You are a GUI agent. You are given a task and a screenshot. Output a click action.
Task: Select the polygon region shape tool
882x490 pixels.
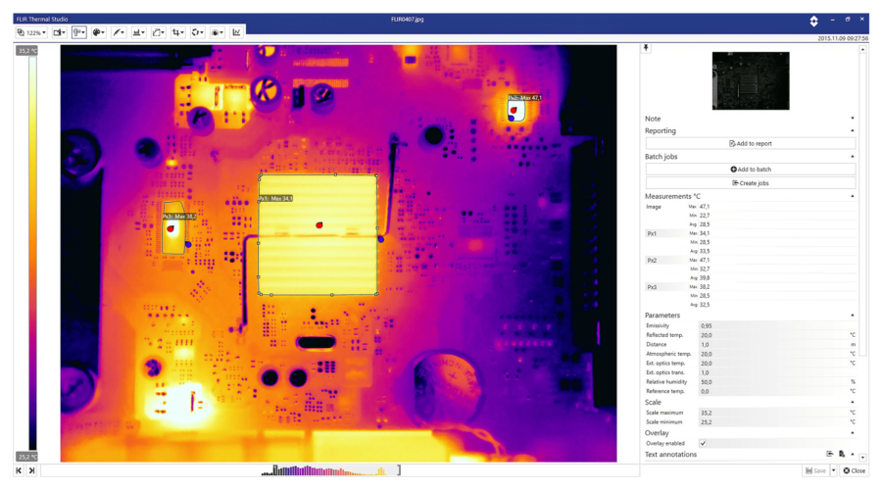click(x=158, y=32)
